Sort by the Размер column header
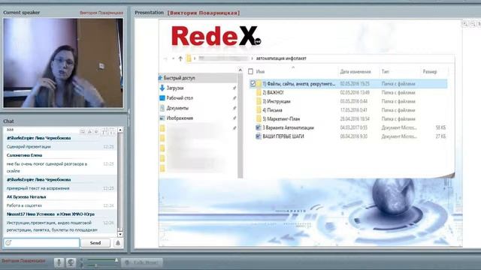This screenshot has width=481, height=270. pyautogui.click(x=430, y=72)
